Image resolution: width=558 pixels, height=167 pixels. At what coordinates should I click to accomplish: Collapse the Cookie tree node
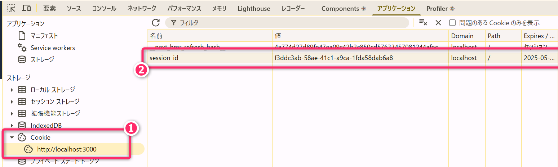point(12,137)
